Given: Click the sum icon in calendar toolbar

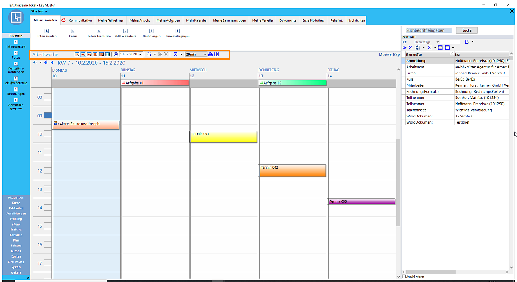Looking at the screenshot, I should 175,54.
